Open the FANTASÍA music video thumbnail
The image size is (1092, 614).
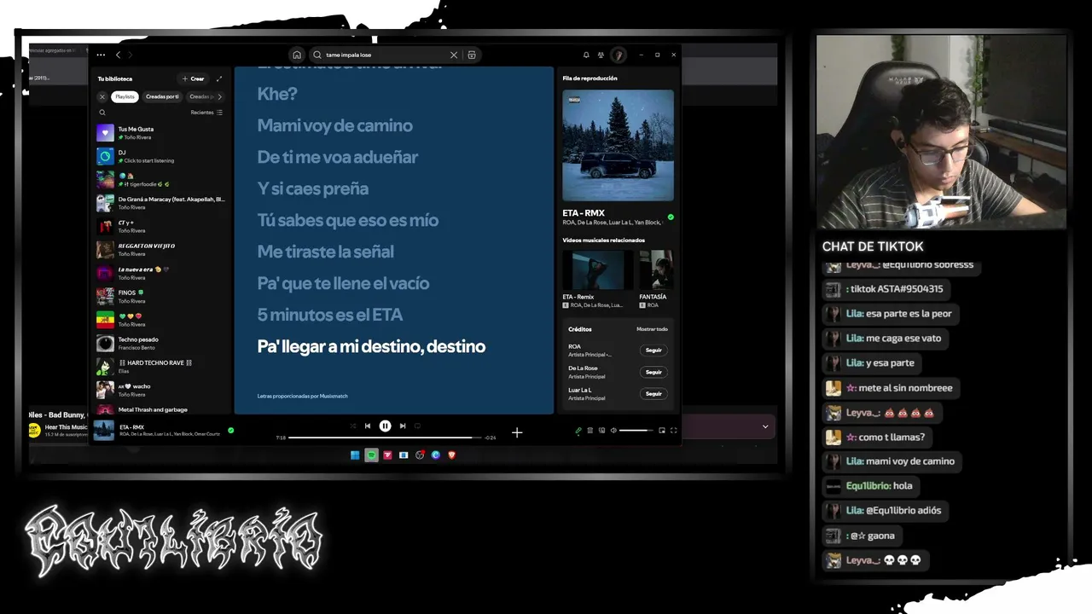[x=656, y=269]
